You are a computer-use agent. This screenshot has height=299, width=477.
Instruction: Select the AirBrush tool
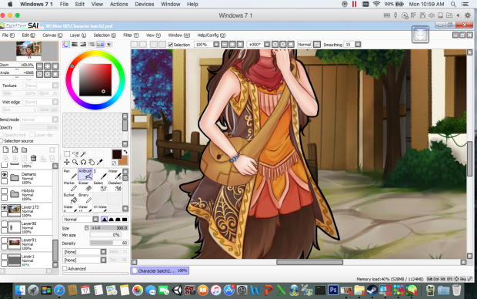pyautogui.click(x=85, y=174)
